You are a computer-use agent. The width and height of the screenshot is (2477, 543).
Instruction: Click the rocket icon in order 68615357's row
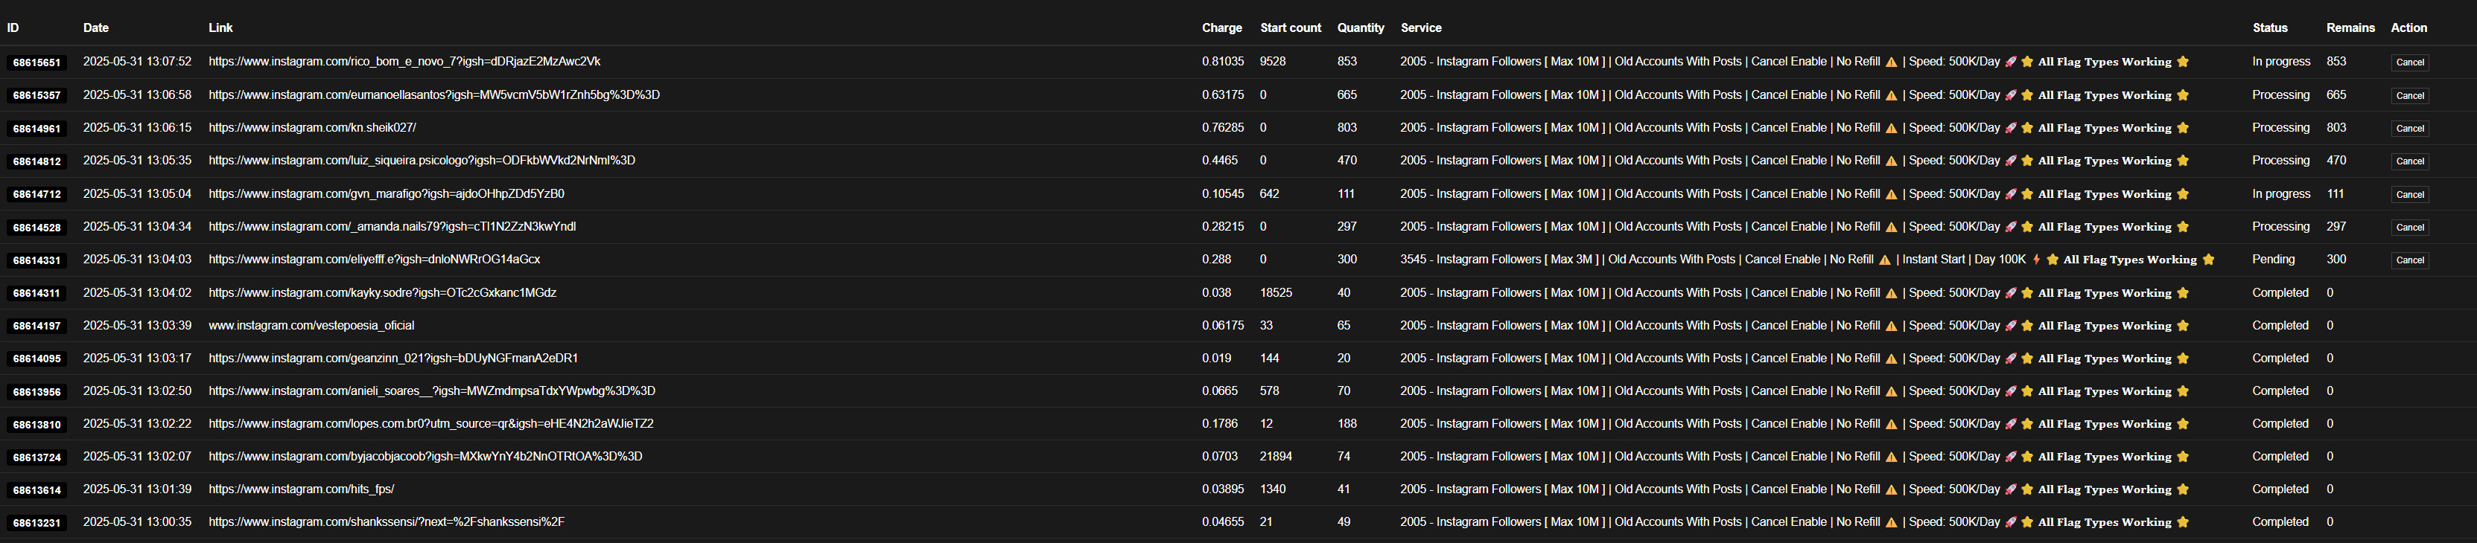click(x=2010, y=95)
